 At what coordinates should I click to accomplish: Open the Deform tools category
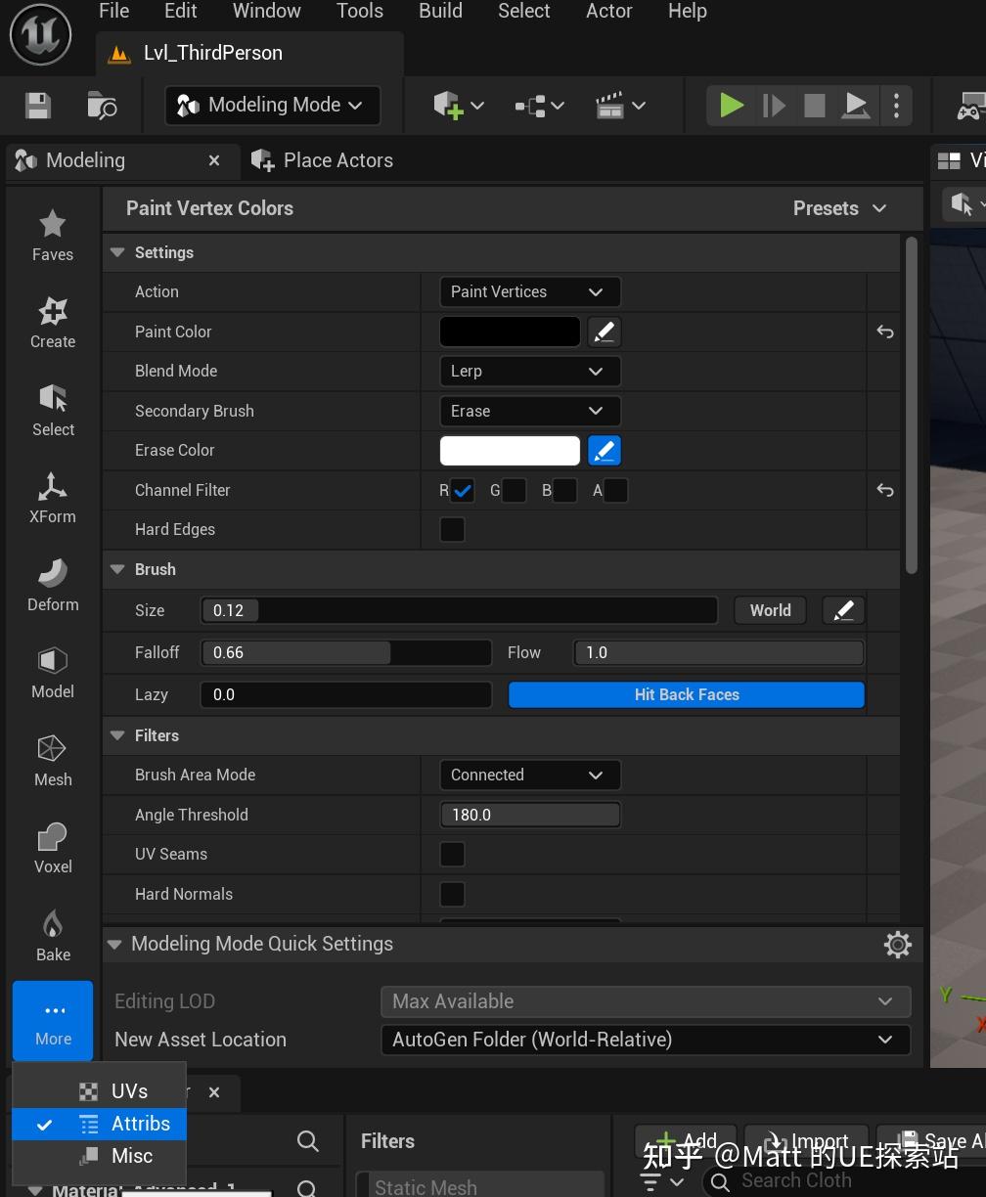[53, 585]
